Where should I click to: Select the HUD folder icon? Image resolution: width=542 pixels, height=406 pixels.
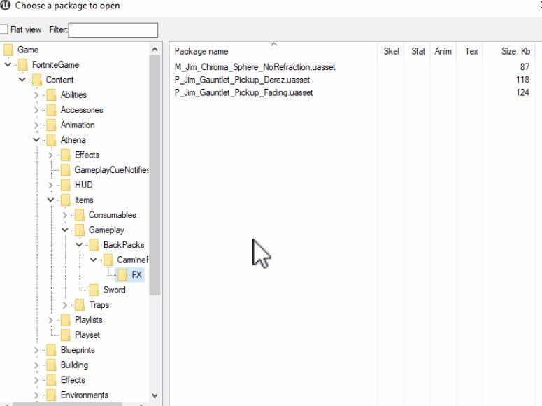click(65, 185)
